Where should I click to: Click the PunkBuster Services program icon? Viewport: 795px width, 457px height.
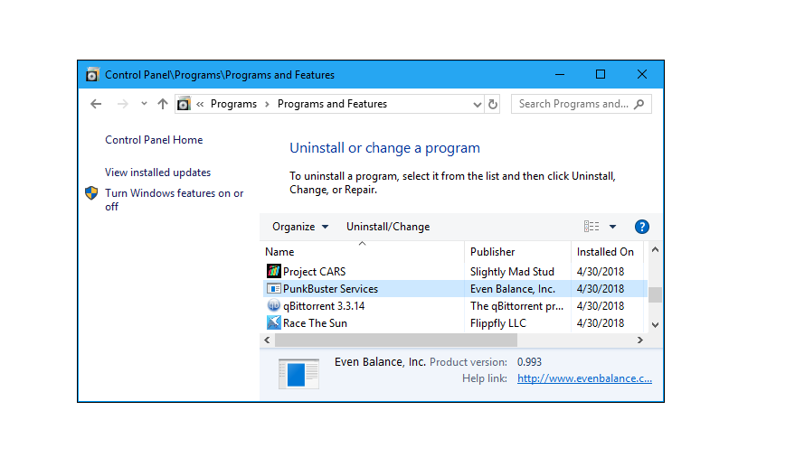pos(274,288)
